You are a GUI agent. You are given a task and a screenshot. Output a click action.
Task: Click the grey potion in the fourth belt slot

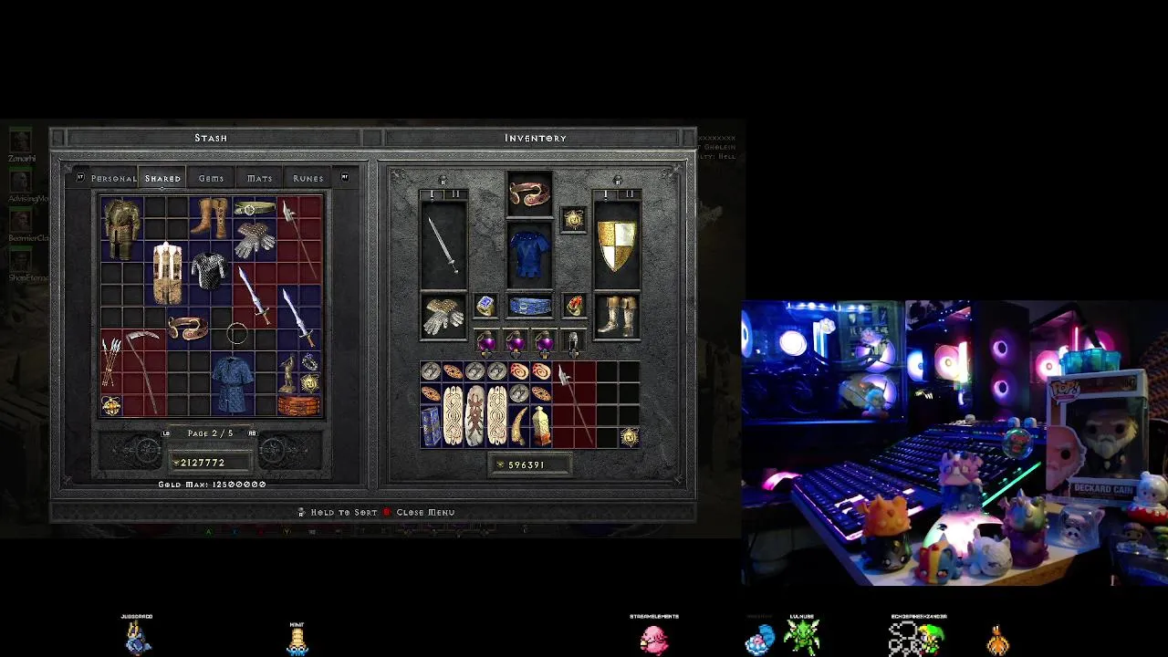[x=573, y=341]
